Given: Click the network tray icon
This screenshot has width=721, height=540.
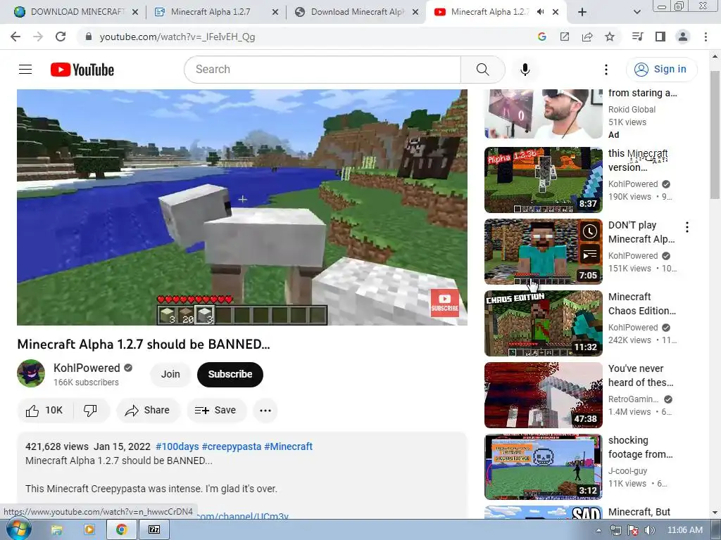Looking at the screenshot, I should pos(615,530).
